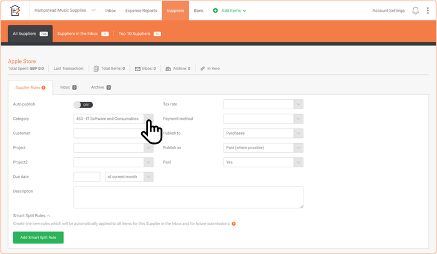The image size is (437, 254).
Task: Click the Total Items document icon
Action: [96, 69]
